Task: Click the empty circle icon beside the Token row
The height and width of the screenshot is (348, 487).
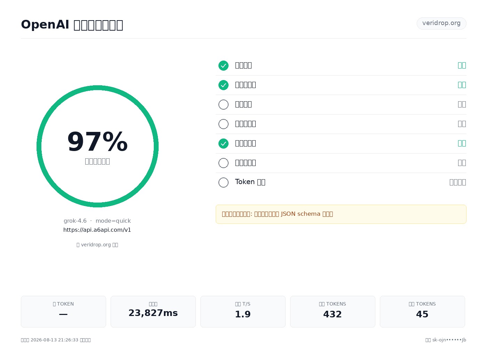Action: [x=223, y=182]
